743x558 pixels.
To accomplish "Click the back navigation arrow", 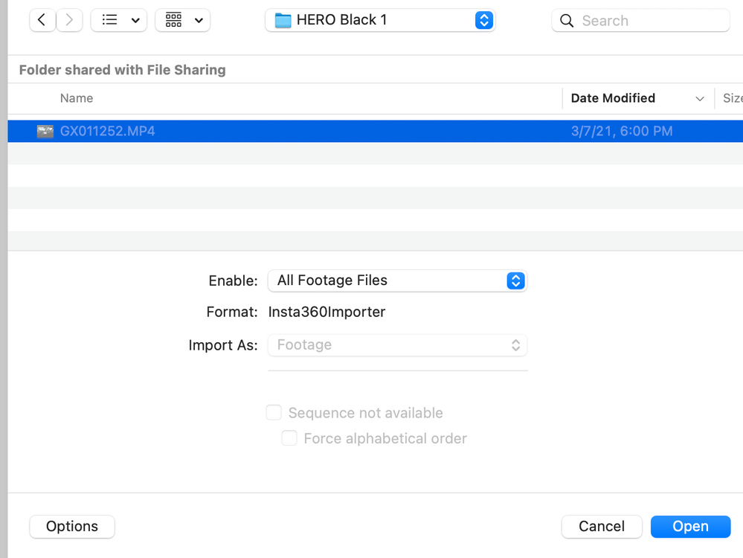I will (42, 20).
